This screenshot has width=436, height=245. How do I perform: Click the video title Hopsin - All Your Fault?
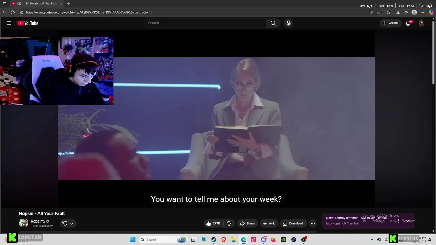[42, 213]
